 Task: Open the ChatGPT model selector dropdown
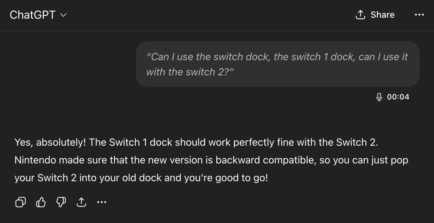[x=38, y=15]
